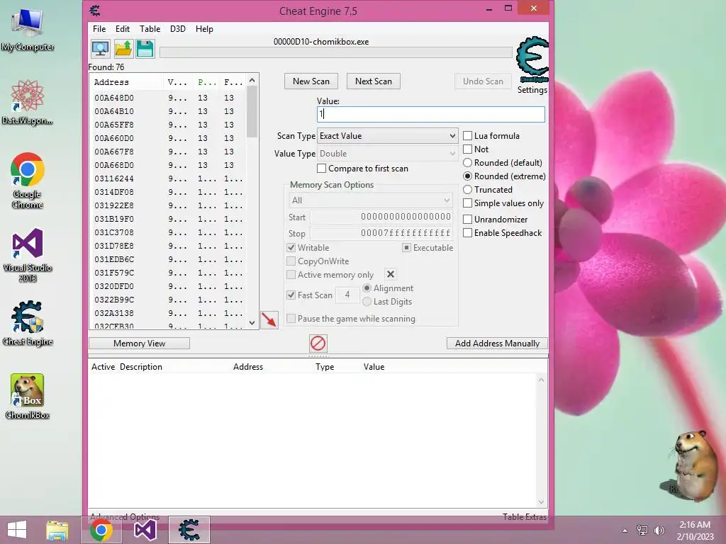Open the process list computer icon
This screenshot has height=544, width=726.
(x=101, y=49)
